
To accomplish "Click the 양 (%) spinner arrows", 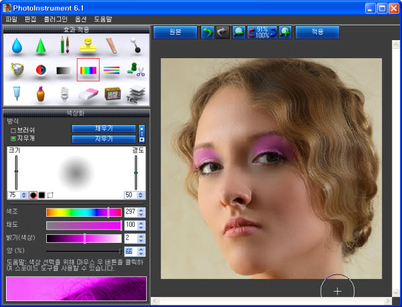I will (x=141, y=251).
